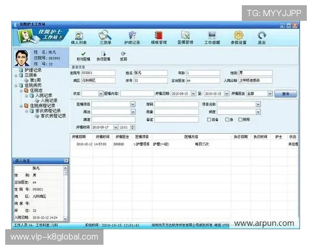Click 核对医嘱 green checkmark icon
This screenshot has width=312, height=250.
[x=83, y=56]
